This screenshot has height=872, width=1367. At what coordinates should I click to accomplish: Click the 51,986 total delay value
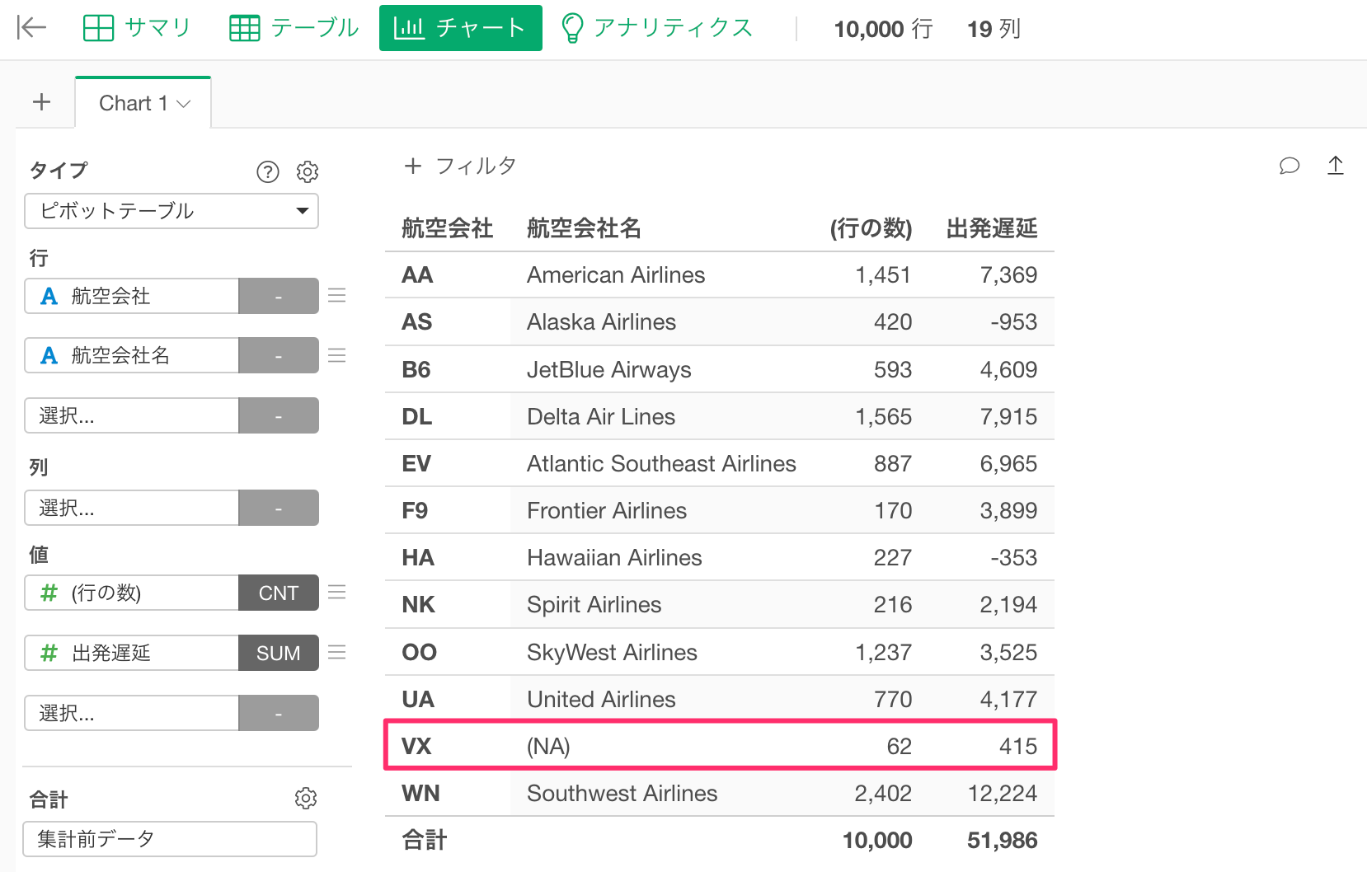click(1003, 840)
